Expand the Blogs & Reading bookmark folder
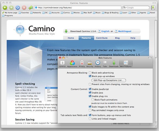Viewport: 159px width, 131px height. coord(110,13)
